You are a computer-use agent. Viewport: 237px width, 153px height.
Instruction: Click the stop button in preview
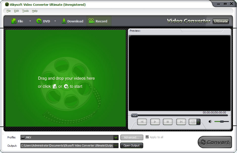point(168,122)
